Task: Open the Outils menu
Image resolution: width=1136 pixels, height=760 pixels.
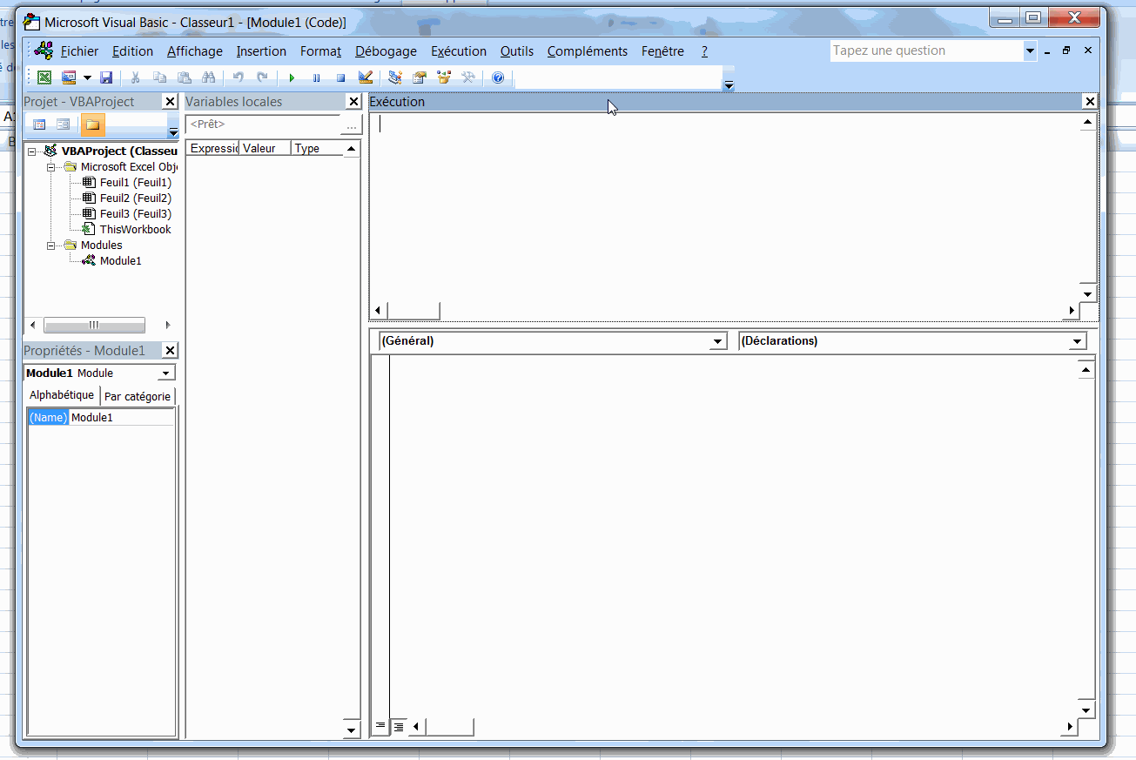Action: (517, 51)
